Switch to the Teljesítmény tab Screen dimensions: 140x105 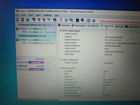pos(132,27)
